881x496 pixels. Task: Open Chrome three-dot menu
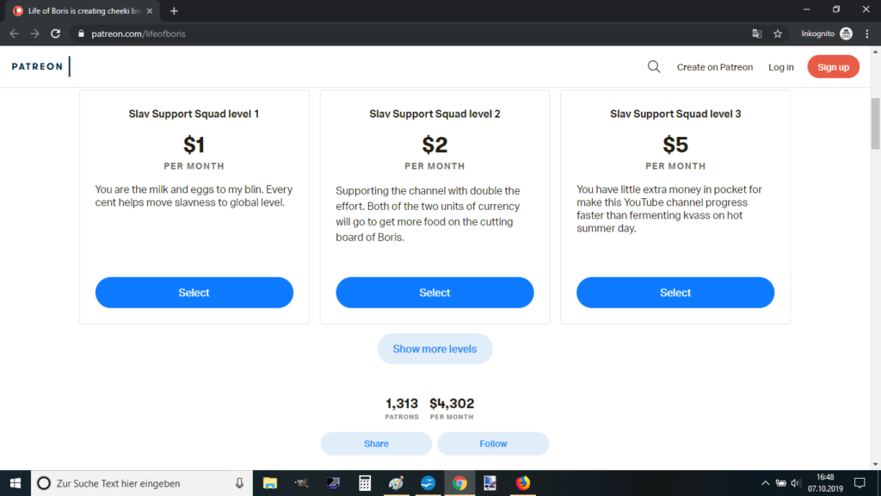coord(867,34)
